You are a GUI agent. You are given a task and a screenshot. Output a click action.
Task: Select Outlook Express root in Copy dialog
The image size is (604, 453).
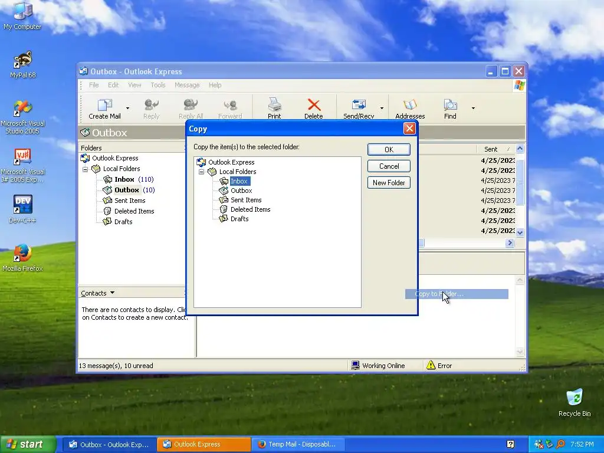point(231,162)
